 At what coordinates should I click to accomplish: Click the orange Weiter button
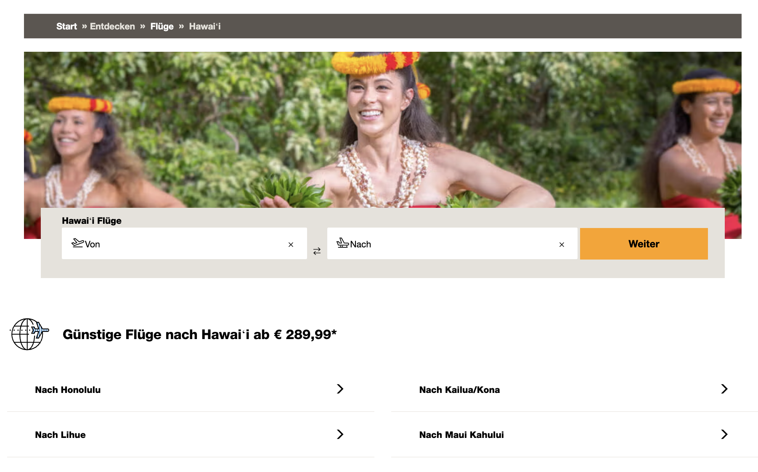tap(644, 244)
